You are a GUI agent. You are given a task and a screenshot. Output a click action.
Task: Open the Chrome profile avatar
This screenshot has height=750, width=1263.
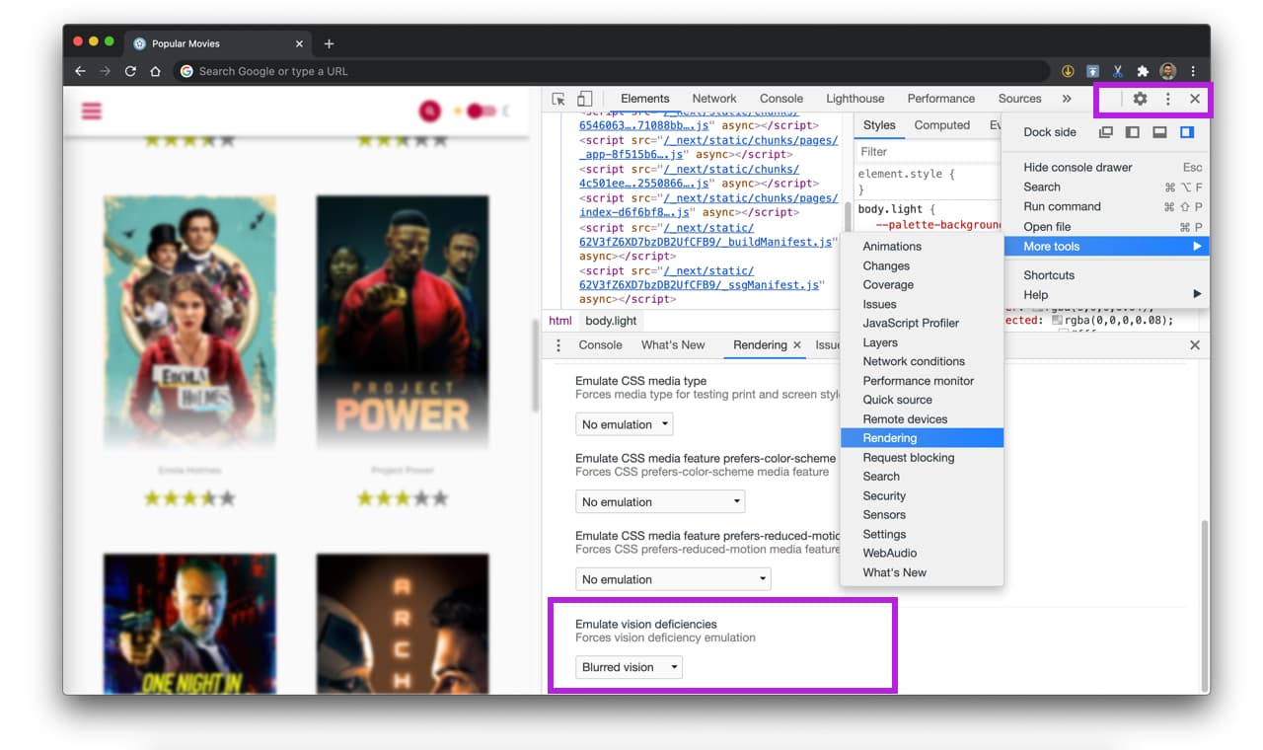pyautogui.click(x=1168, y=71)
